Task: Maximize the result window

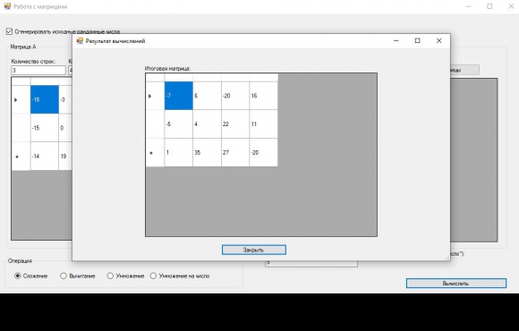Action: coord(417,41)
